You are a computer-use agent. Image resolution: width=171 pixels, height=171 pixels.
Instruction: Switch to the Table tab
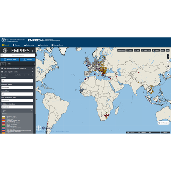[x=10, y=64]
